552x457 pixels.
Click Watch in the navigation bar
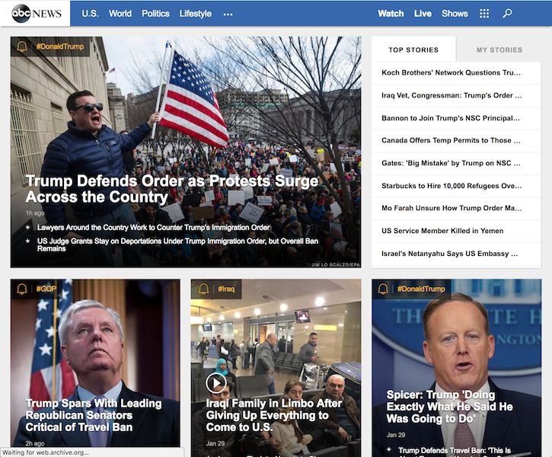click(391, 14)
